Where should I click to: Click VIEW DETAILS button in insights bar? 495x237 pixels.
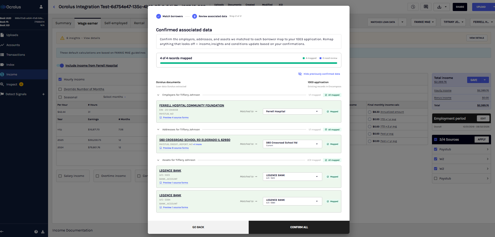coord(477,38)
